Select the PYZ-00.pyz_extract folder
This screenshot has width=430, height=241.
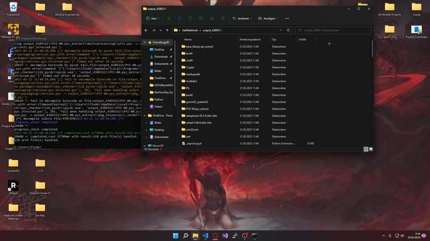click(x=197, y=108)
